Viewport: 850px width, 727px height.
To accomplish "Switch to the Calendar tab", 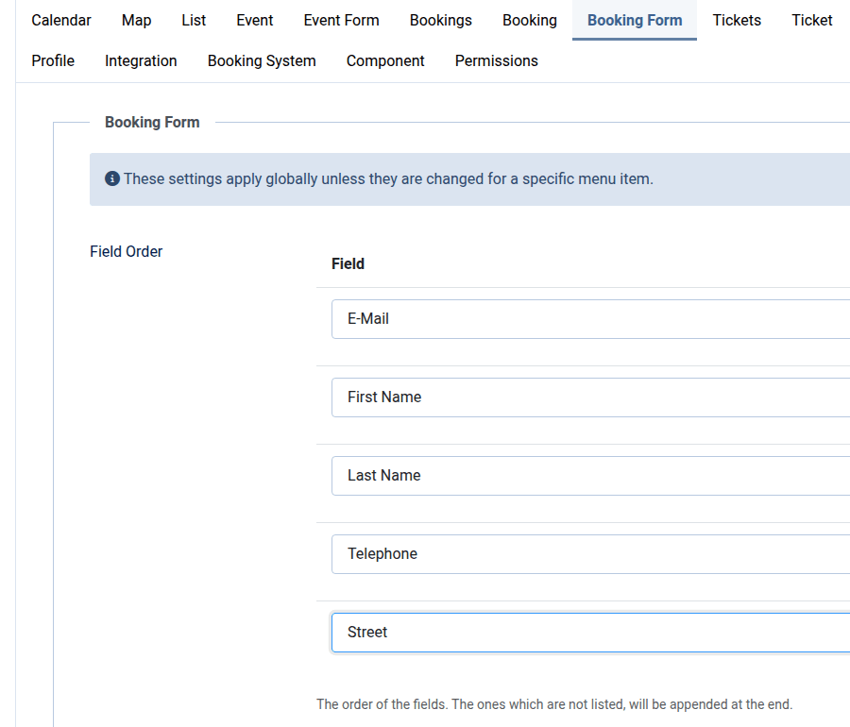I will 61,20.
